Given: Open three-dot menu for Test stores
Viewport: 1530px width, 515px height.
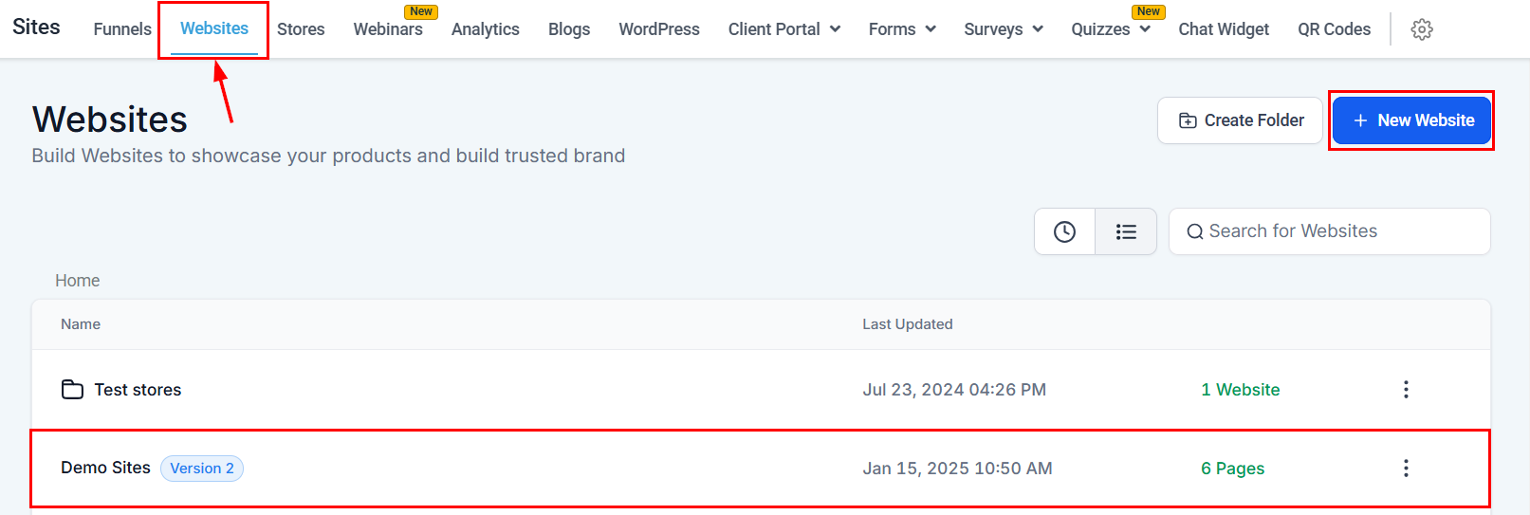Looking at the screenshot, I should 1406,390.
